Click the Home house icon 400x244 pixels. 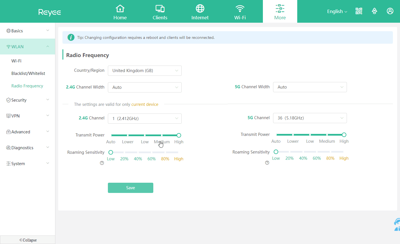(120, 9)
